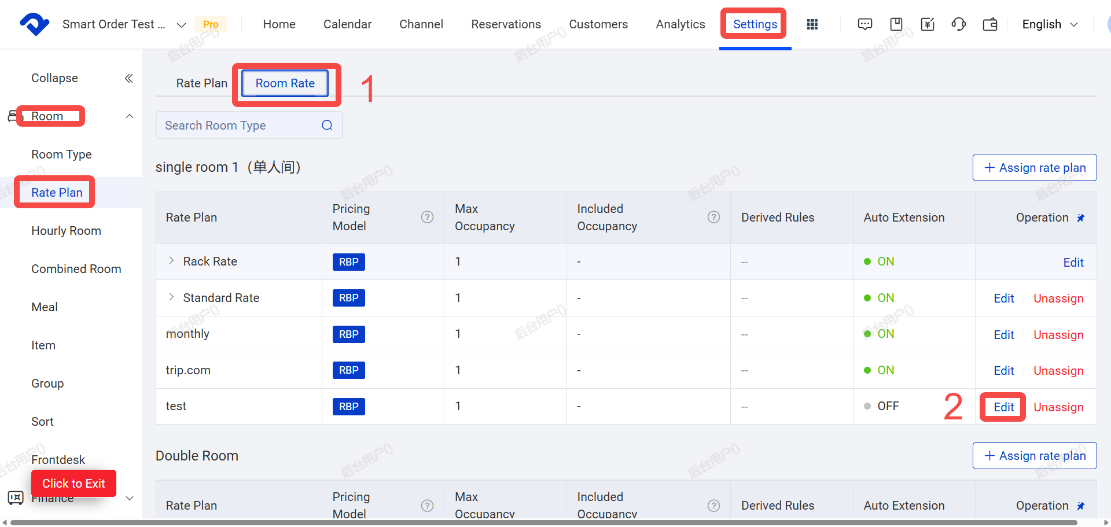1111x527 pixels.
Task: Click the collapse double-arrow icon
Action: [128, 78]
